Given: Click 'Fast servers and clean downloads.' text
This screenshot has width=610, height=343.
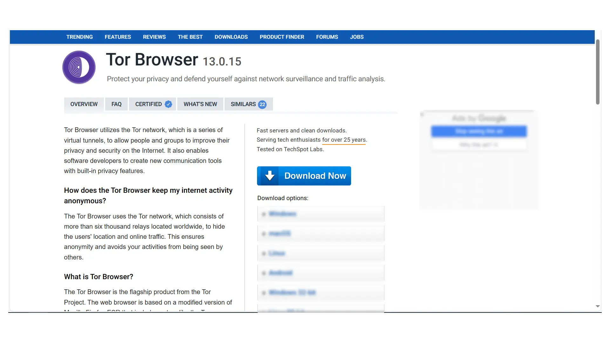Looking at the screenshot, I should pyautogui.click(x=302, y=131).
